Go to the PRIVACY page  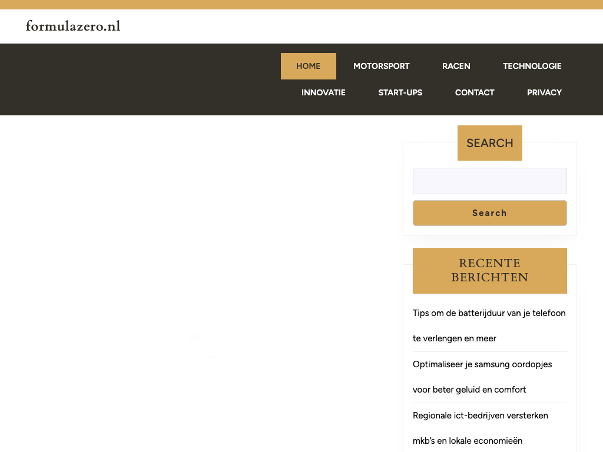(x=544, y=92)
